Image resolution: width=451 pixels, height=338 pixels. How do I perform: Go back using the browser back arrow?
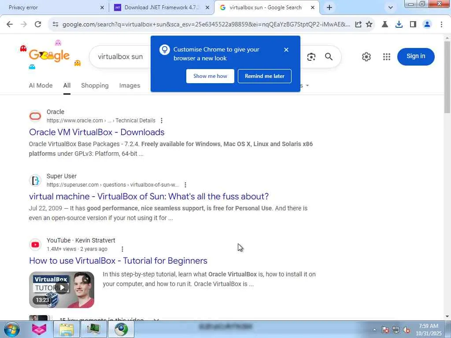coord(10,25)
